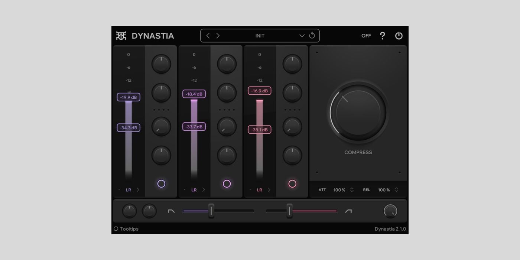Image resolution: width=520 pixels, height=260 pixels.
Task: Adjust the ATT 100% stepper arrows
Action: click(352, 190)
